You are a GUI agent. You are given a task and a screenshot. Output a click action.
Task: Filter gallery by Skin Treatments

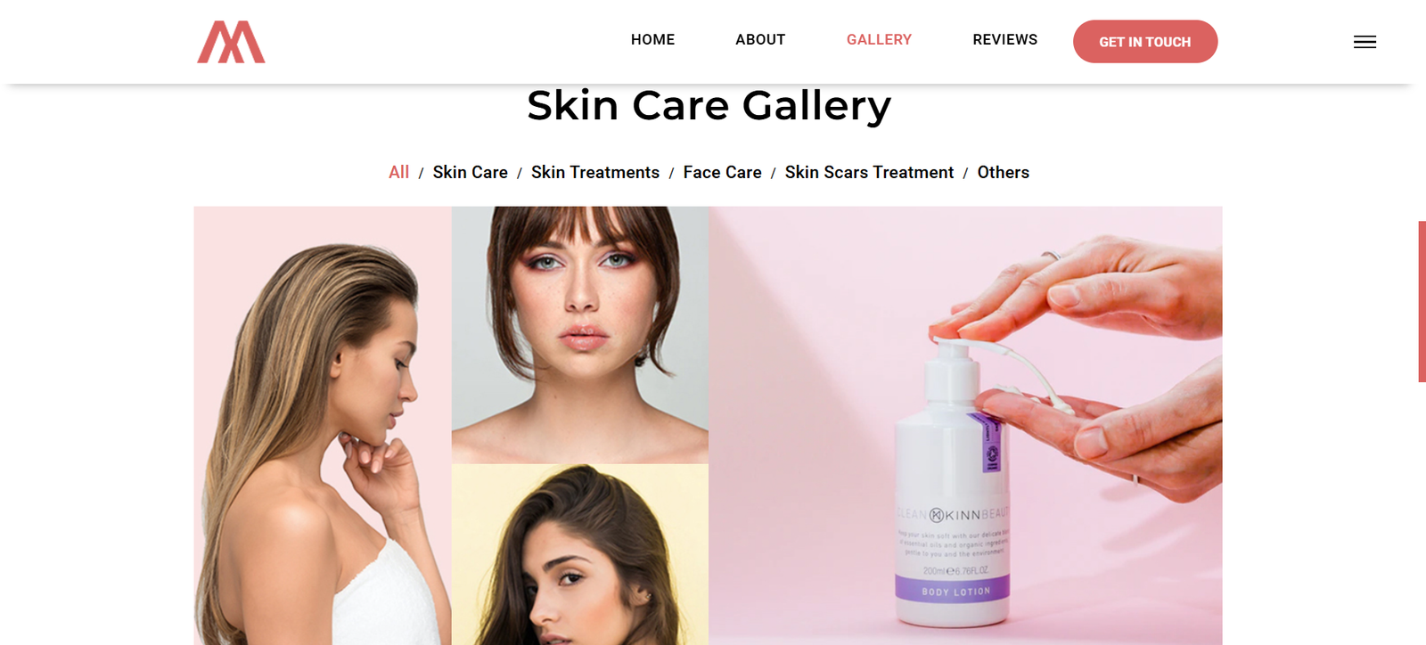coord(595,172)
